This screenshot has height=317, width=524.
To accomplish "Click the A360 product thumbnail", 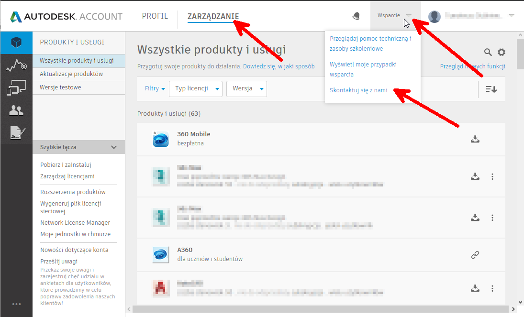I will point(161,255).
